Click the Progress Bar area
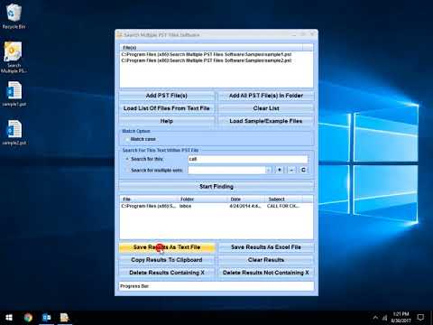 (x=216, y=286)
